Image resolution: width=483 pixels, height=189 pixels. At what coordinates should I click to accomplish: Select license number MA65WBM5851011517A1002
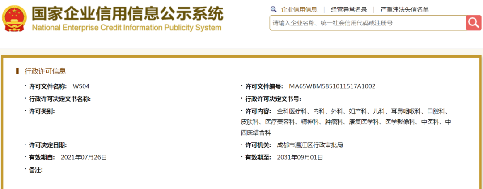[332, 86]
